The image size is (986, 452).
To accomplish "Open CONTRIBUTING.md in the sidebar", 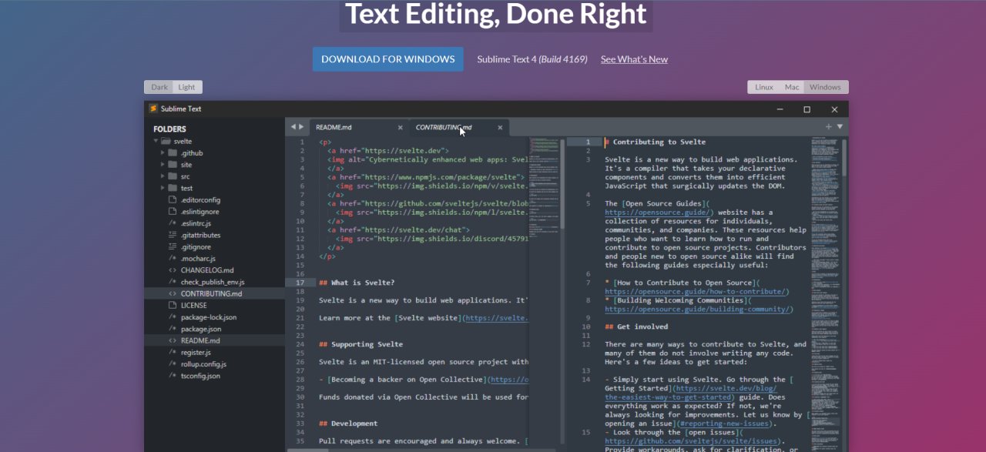I will point(215,293).
